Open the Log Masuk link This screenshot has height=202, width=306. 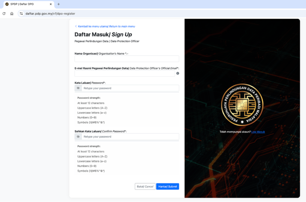[258, 132]
